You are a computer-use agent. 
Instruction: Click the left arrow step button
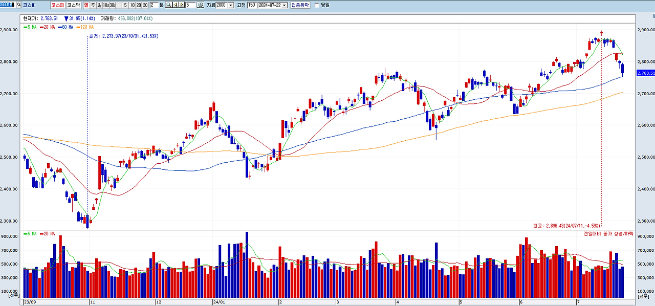coord(175,5)
